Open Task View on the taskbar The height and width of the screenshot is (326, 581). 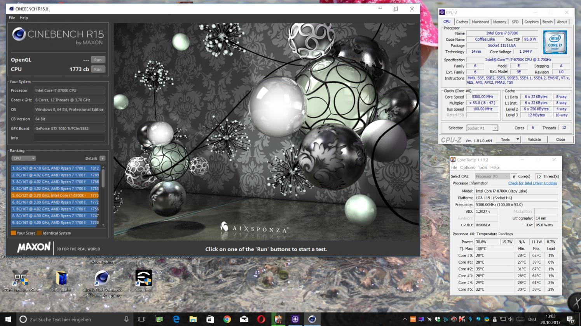click(141, 319)
